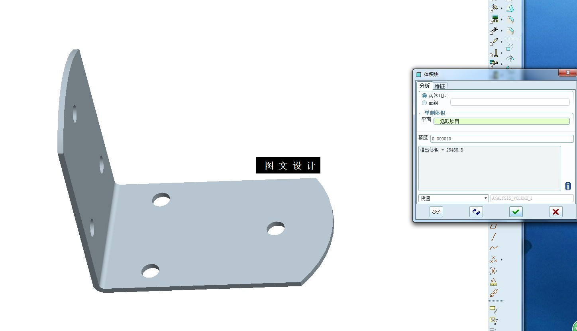The height and width of the screenshot is (331, 577).
Task: Expand the green clamp icon flyout arrow
Action: (502, 19)
